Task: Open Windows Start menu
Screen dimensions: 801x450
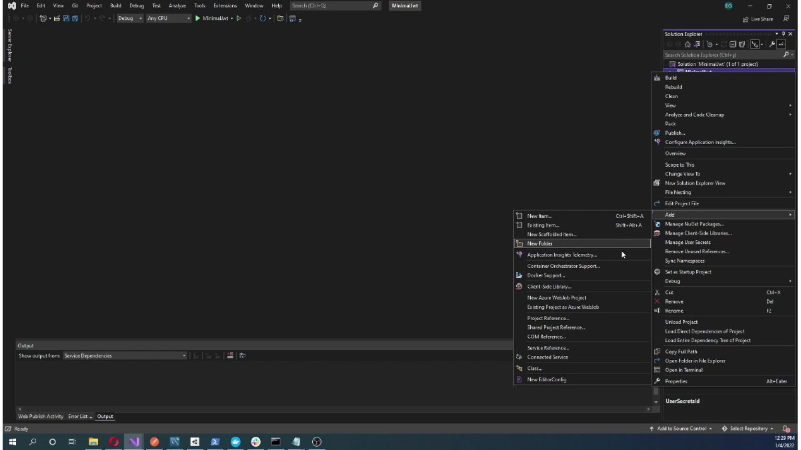Action: tap(12, 441)
